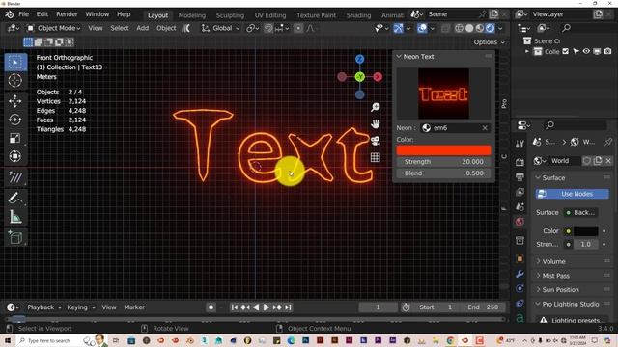Toggle the camera view icon
Viewport: 618px width, 347px height.
pyautogui.click(x=376, y=141)
